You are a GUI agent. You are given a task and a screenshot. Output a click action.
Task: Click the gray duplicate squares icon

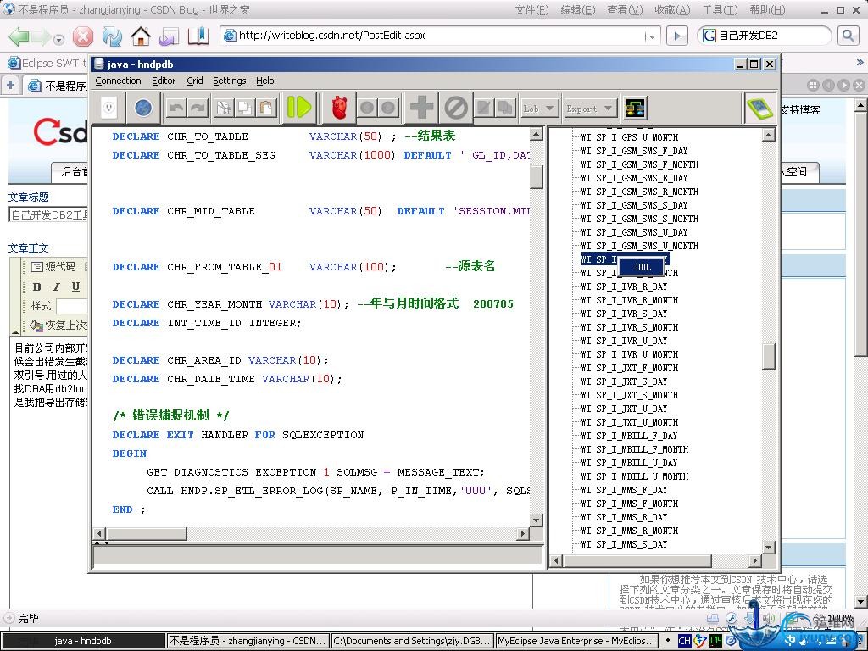click(x=504, y=108)
